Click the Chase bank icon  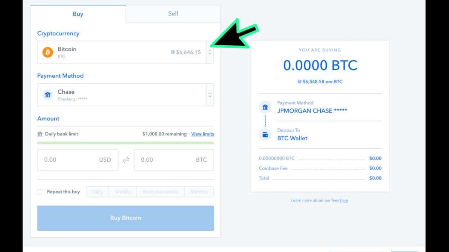[47, 94]
